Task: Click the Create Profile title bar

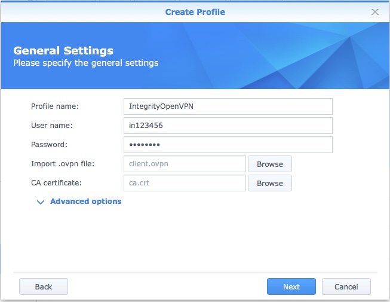Action: tap(195, 11)
